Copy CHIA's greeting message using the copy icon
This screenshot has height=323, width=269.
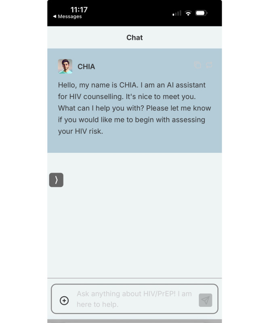tap(198, 65)
